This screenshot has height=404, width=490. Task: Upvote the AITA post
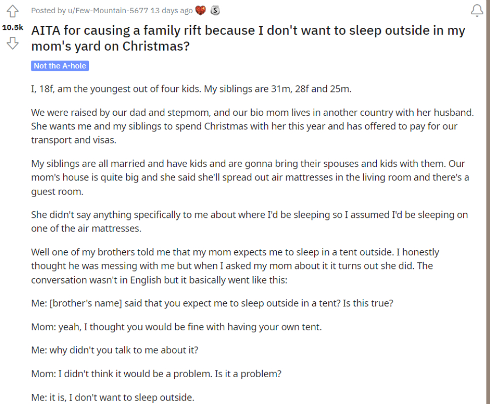pos(13,11)
